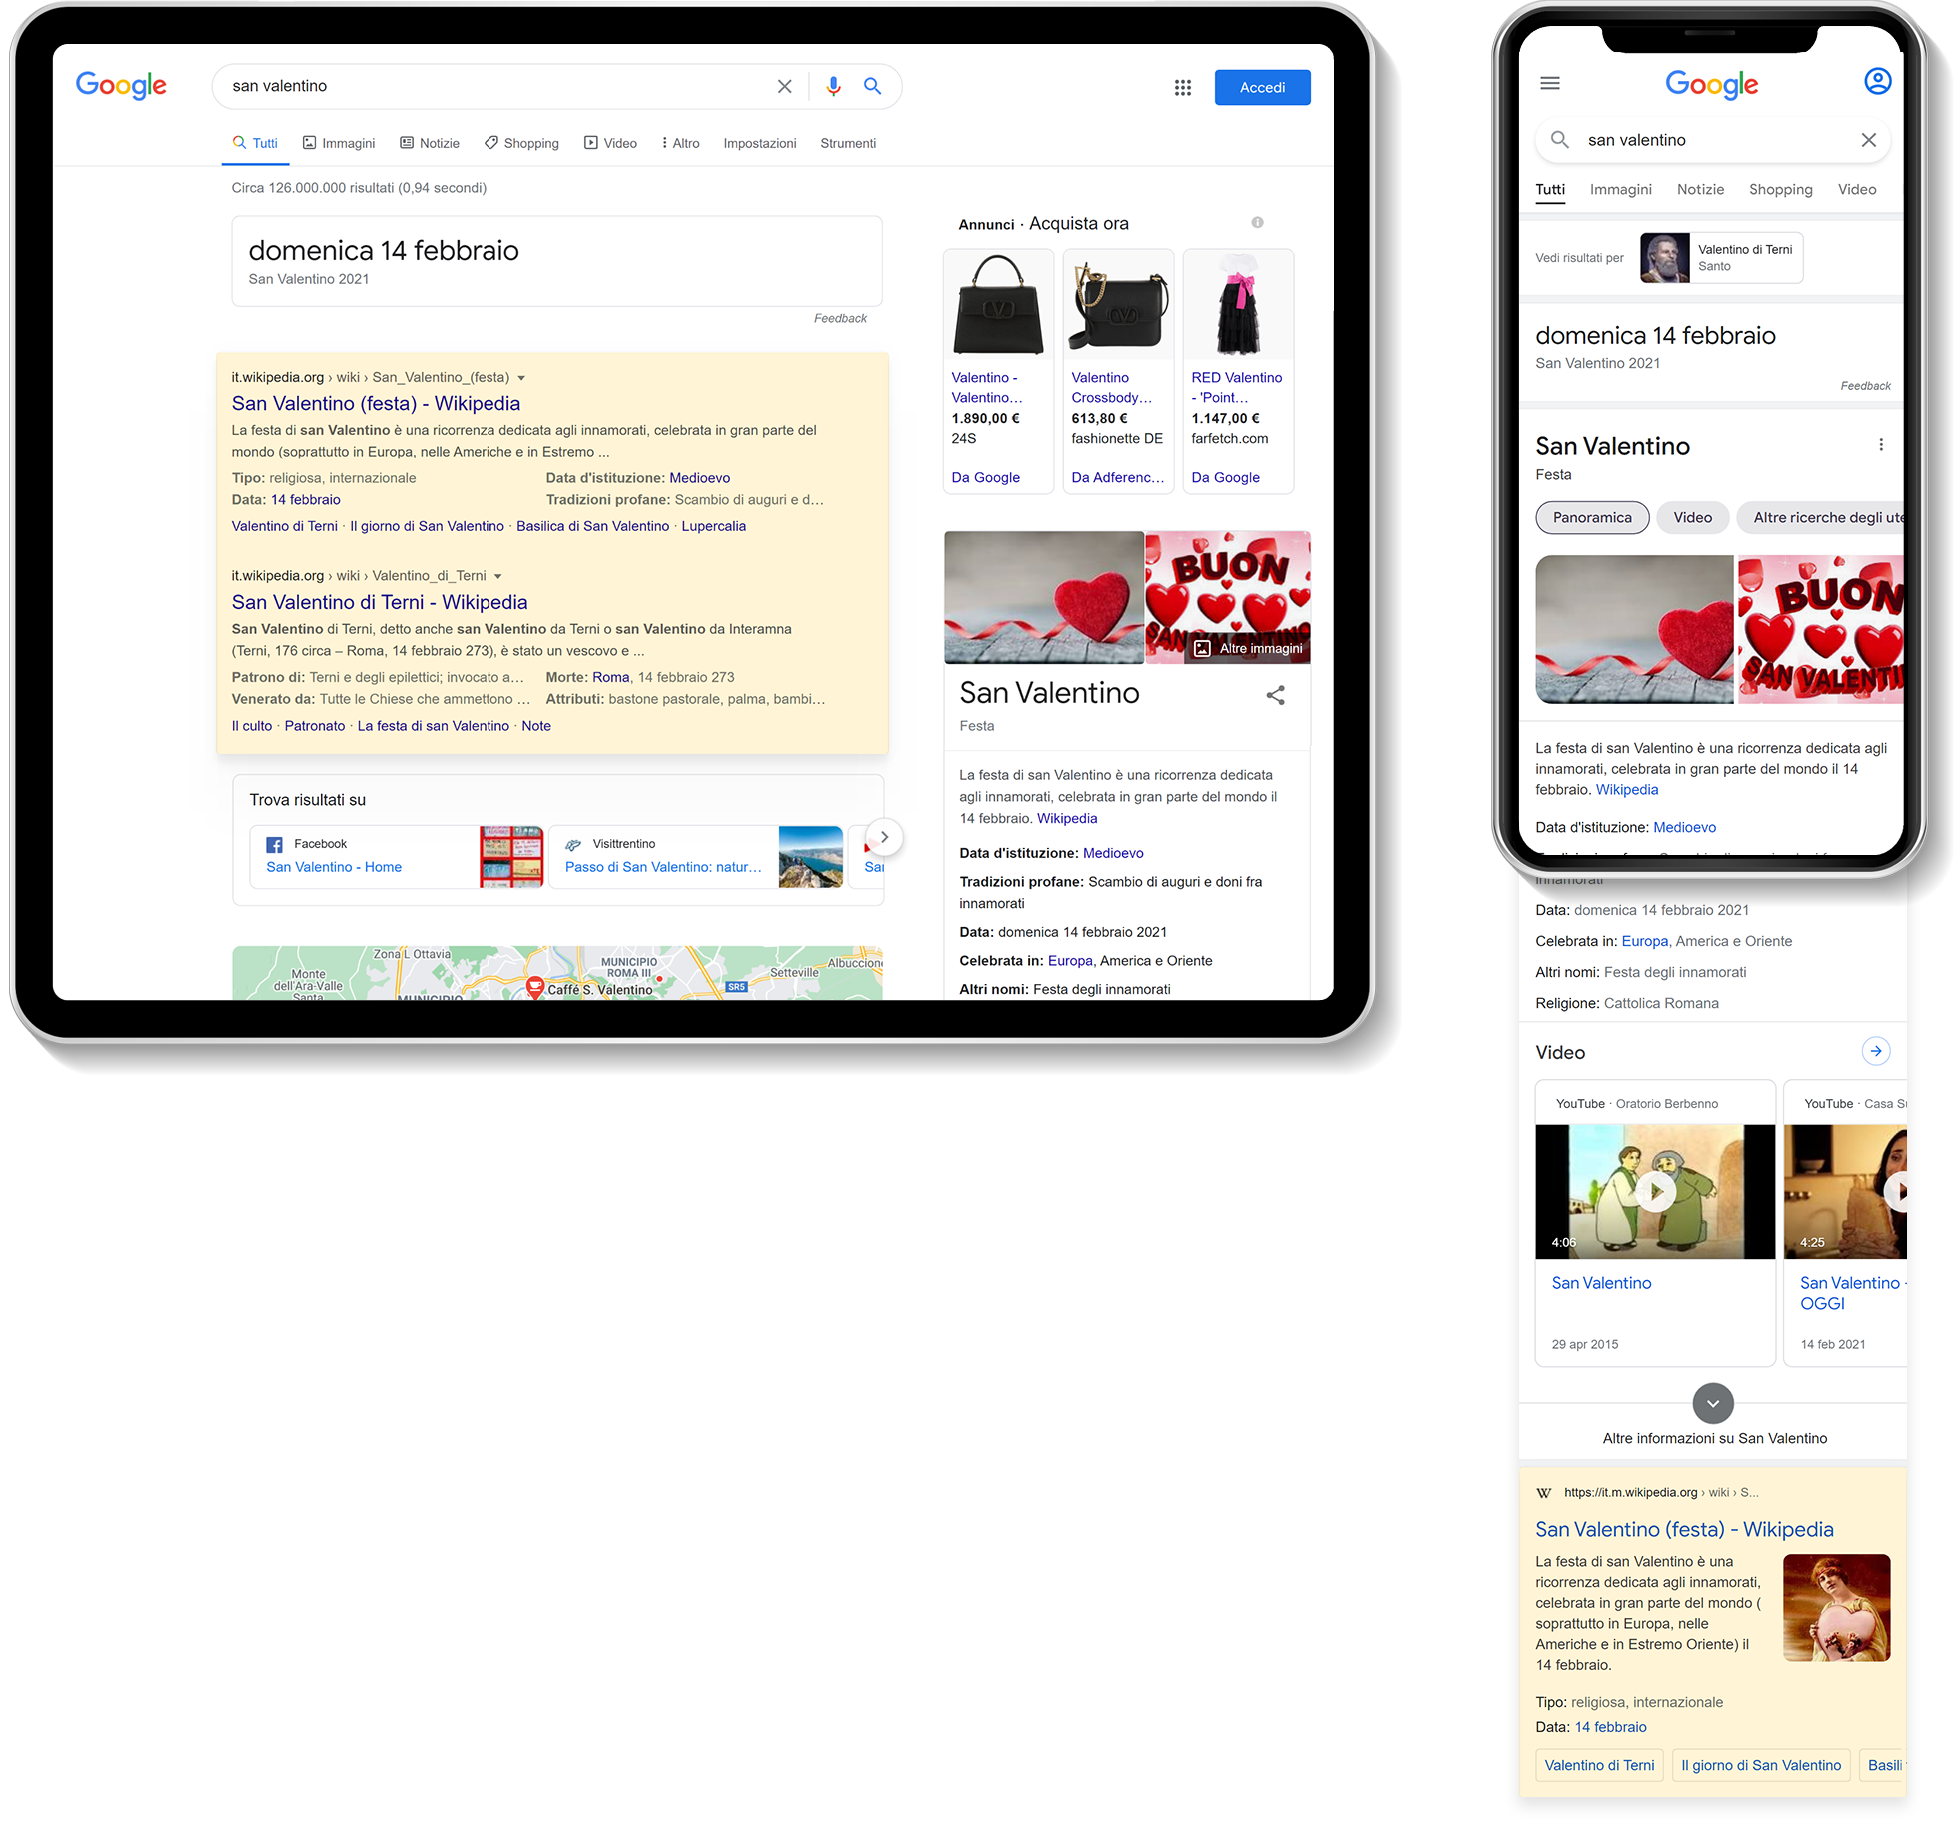Click the Lupercalia sitelink
This screenshot has width=1958, height=1831.
713,526
